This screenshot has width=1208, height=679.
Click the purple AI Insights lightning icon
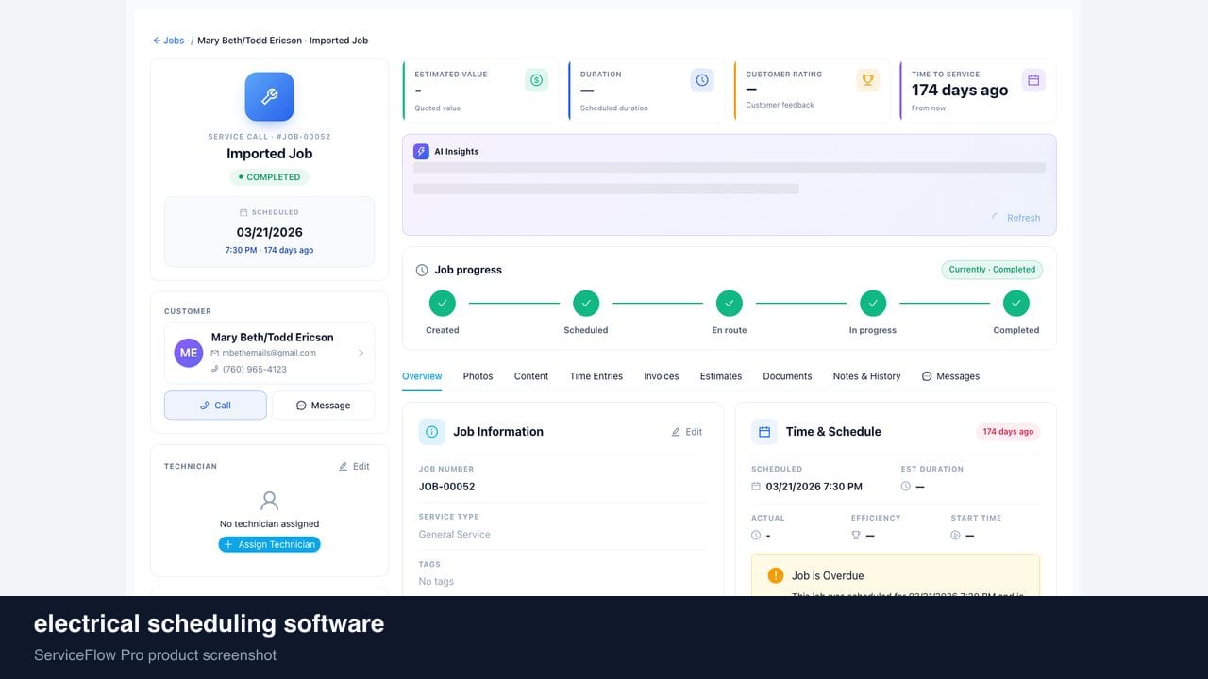[421, 151]
